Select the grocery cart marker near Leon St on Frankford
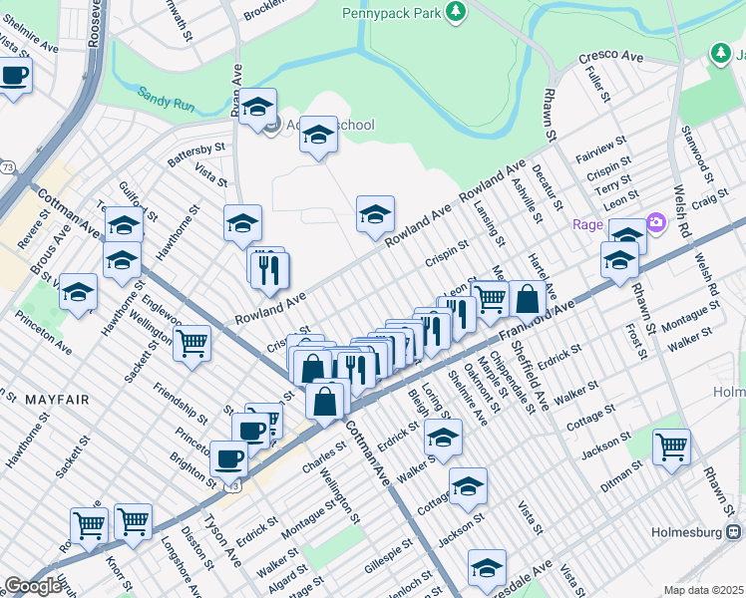Viewport: 746px width, 598px height. [x=490, y=300]
